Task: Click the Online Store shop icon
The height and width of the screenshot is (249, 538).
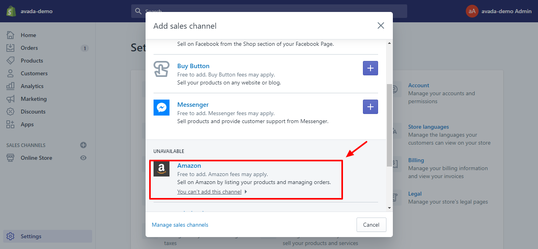Action: pos(10,158)
